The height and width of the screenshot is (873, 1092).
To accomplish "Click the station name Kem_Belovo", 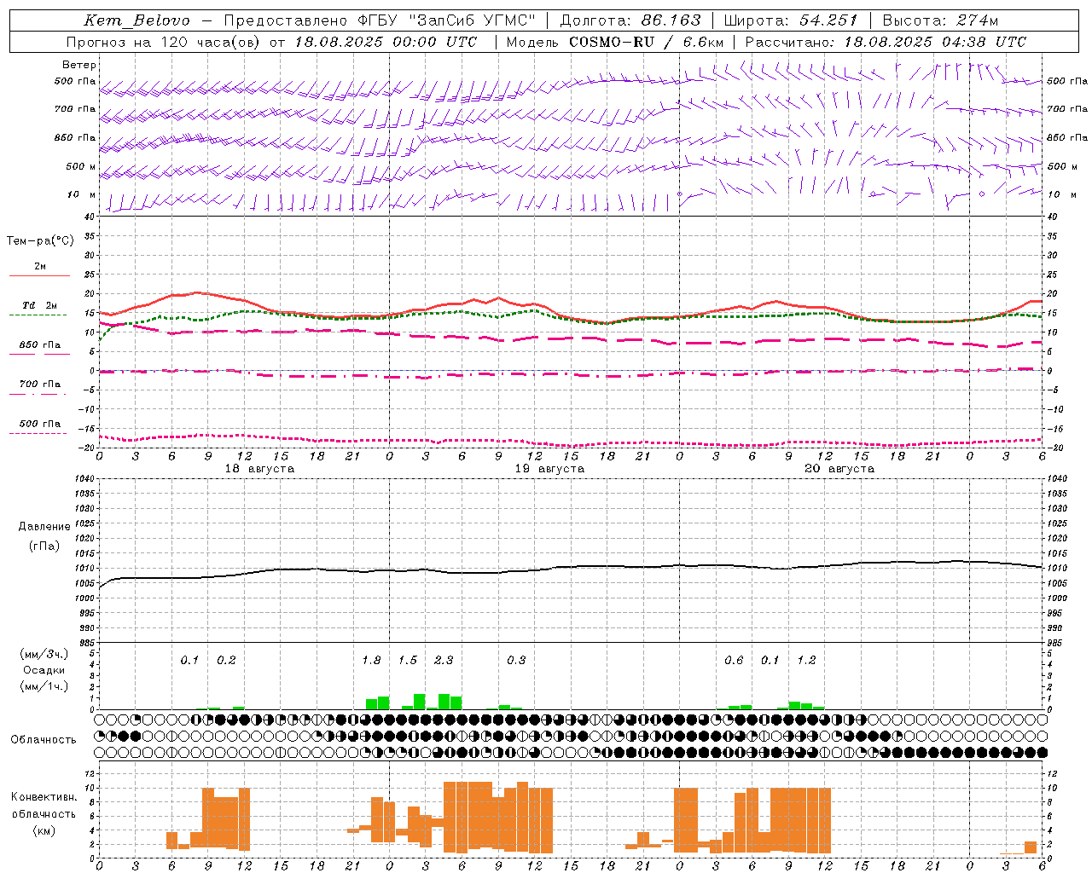I will coord(137,20).
